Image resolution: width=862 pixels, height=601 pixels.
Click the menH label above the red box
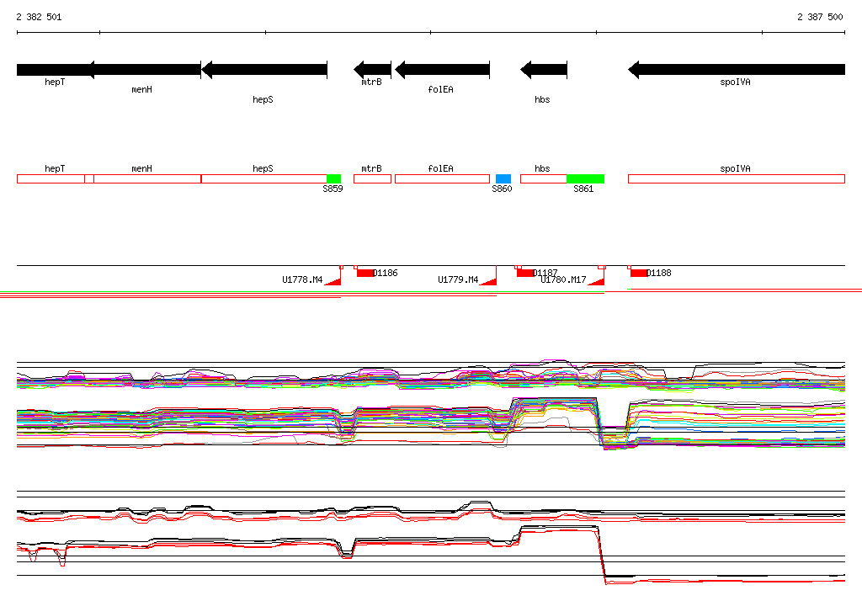[141, 168]
